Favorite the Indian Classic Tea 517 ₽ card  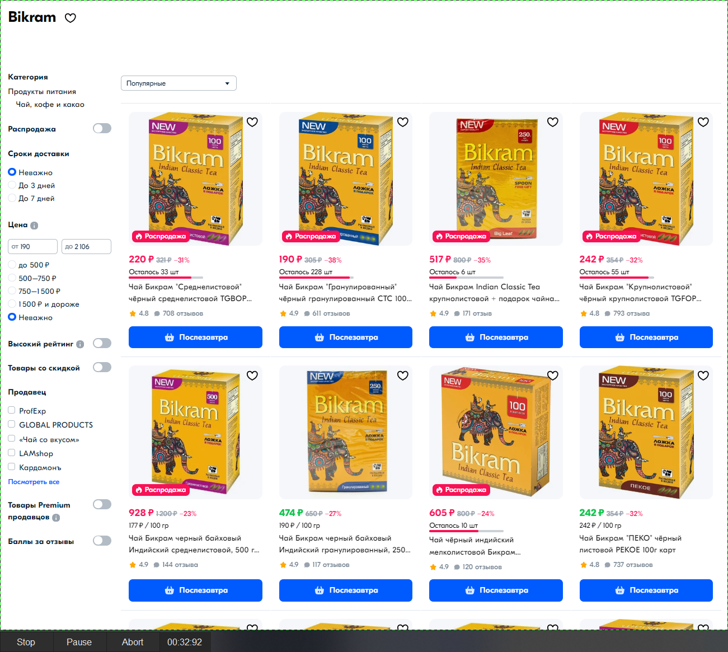pos(553,122)
